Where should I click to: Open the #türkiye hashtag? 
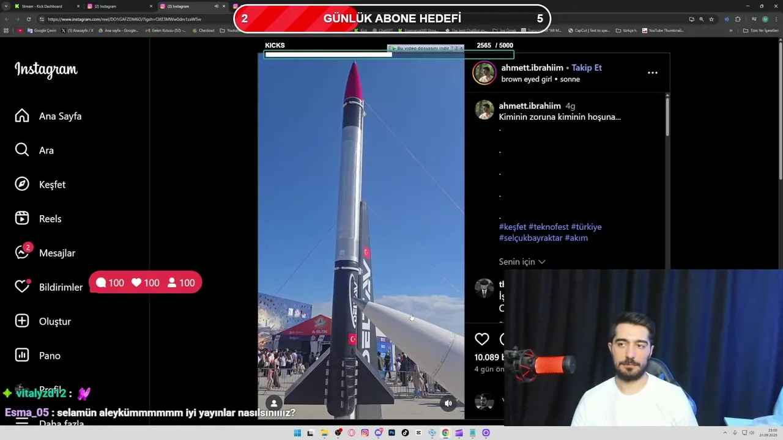tap(586, 227)
